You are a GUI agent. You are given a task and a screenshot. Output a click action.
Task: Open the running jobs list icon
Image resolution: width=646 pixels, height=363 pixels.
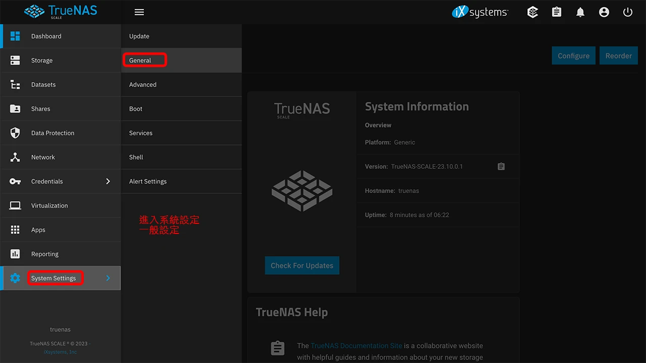(x=556, y=12)
